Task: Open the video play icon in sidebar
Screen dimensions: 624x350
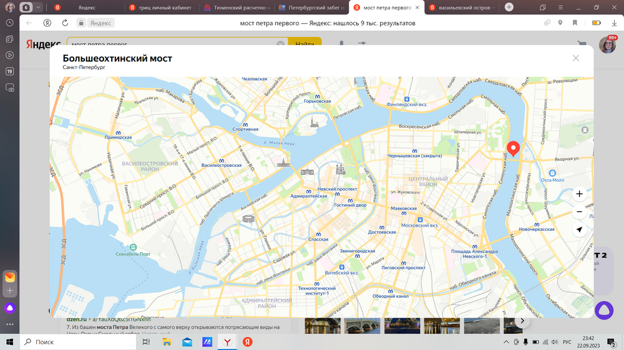Action: [x=10, y=55]
